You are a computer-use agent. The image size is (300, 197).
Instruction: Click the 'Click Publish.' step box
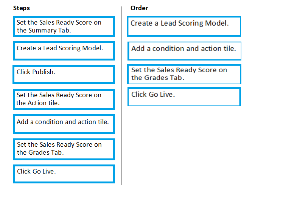click(x=64, y=74)
